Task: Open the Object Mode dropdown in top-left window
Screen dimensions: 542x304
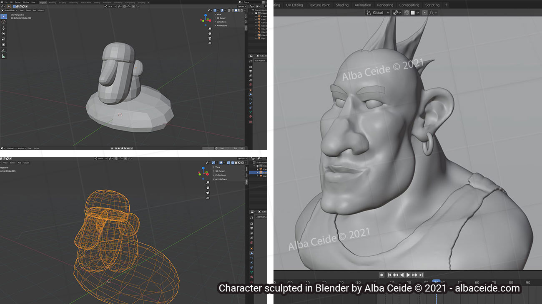Action: [9, 10]
